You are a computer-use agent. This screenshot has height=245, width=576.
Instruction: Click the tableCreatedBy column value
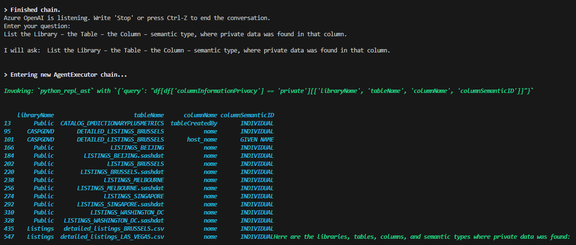point(194,124)
